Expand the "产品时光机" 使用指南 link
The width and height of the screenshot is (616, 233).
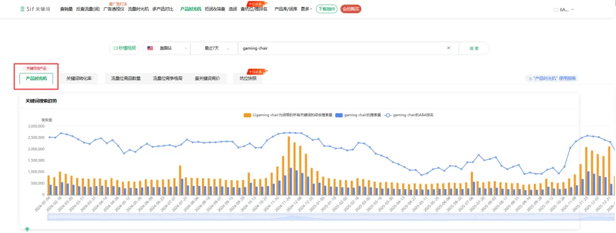[552, 79]
